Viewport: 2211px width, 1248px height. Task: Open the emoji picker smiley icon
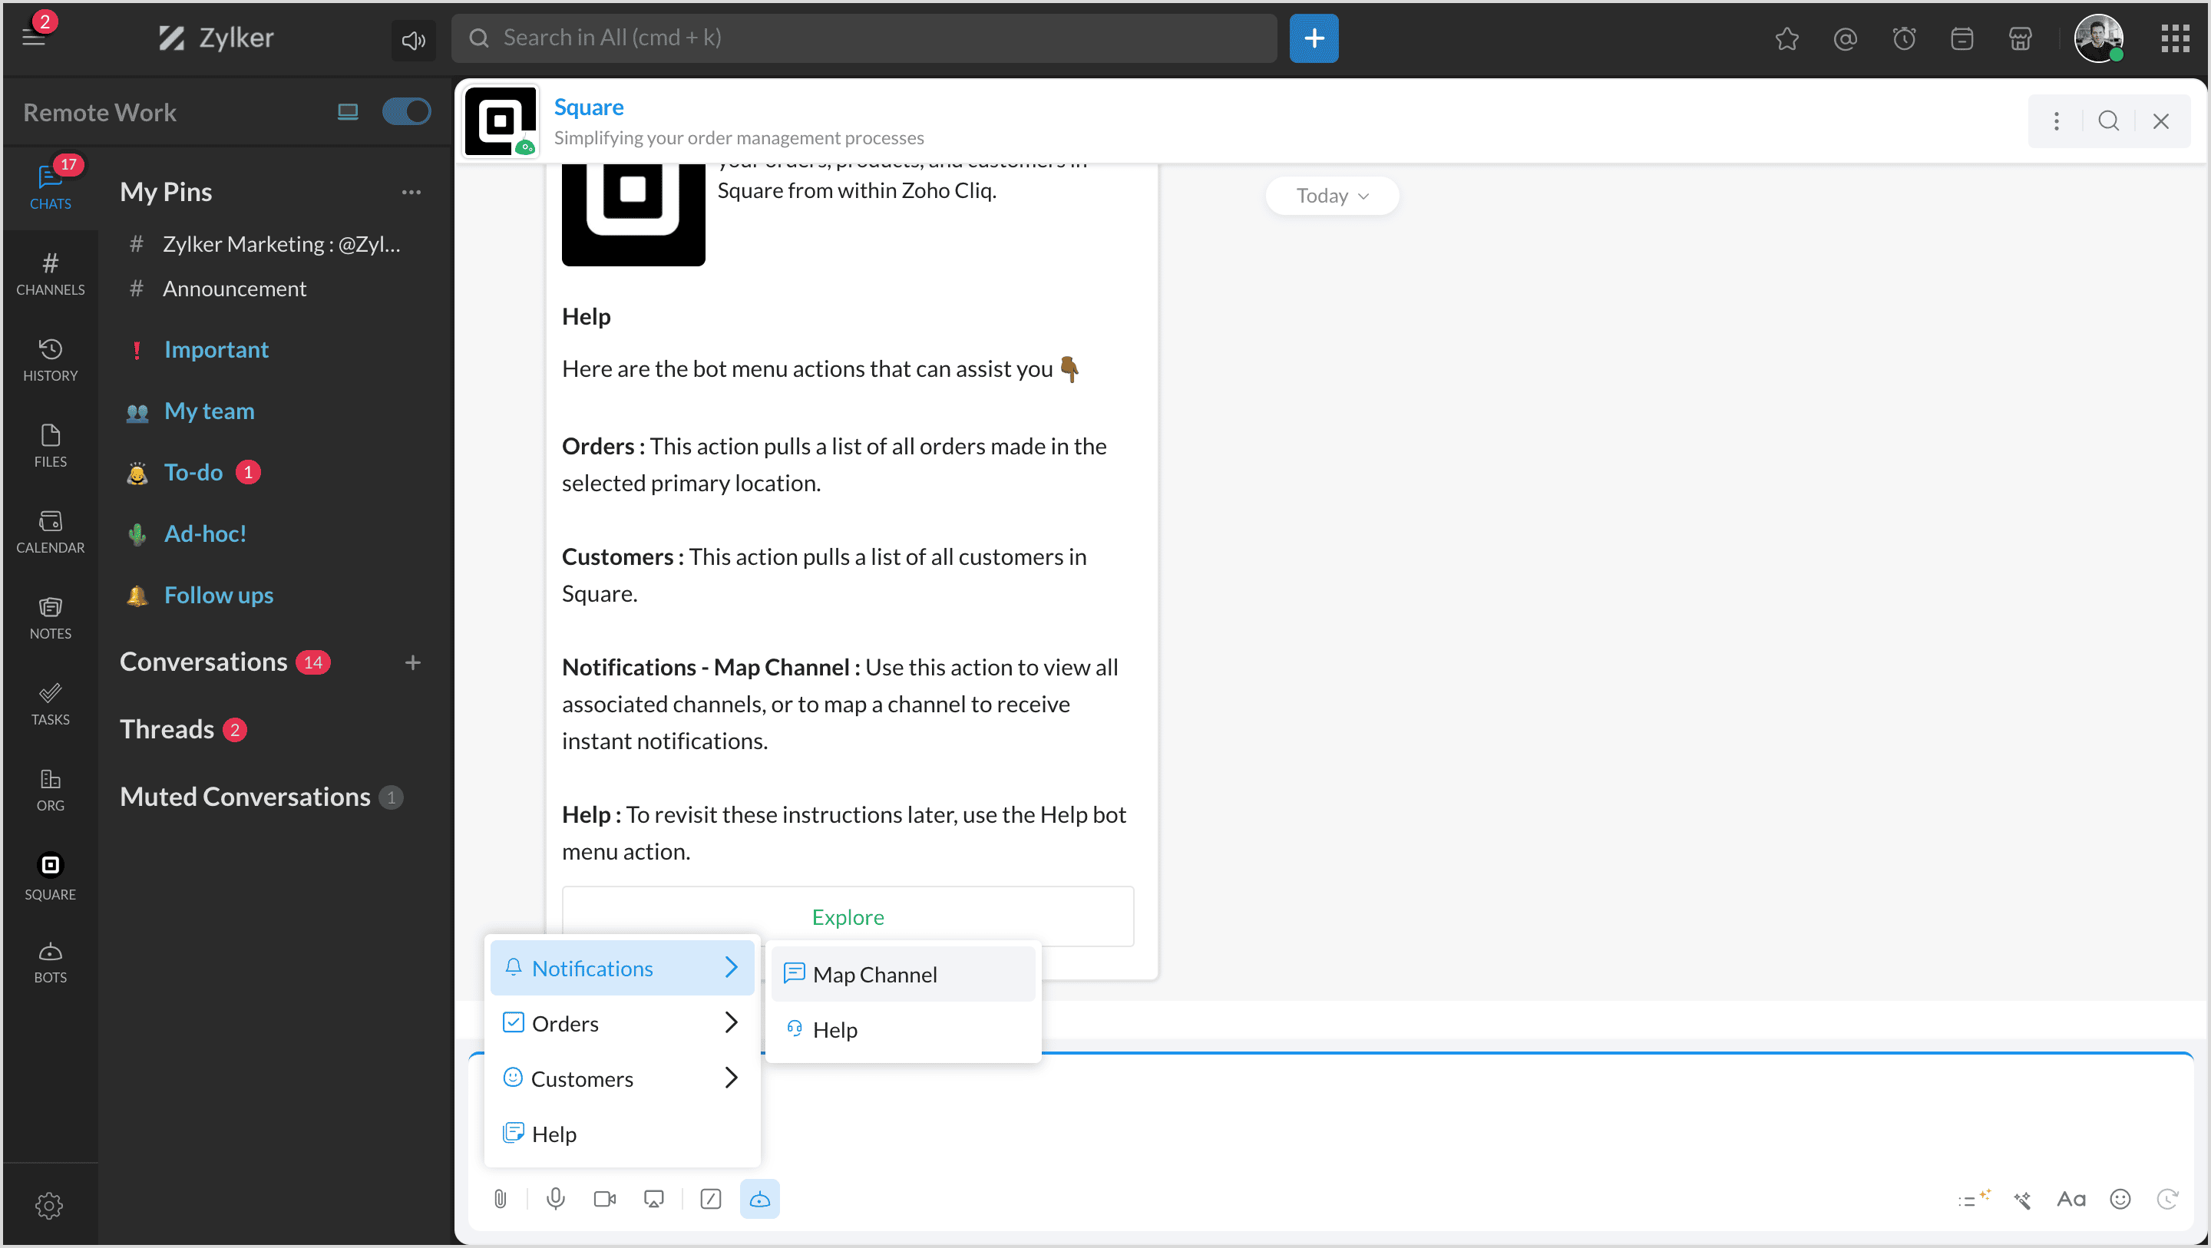pos(2120,1199)
